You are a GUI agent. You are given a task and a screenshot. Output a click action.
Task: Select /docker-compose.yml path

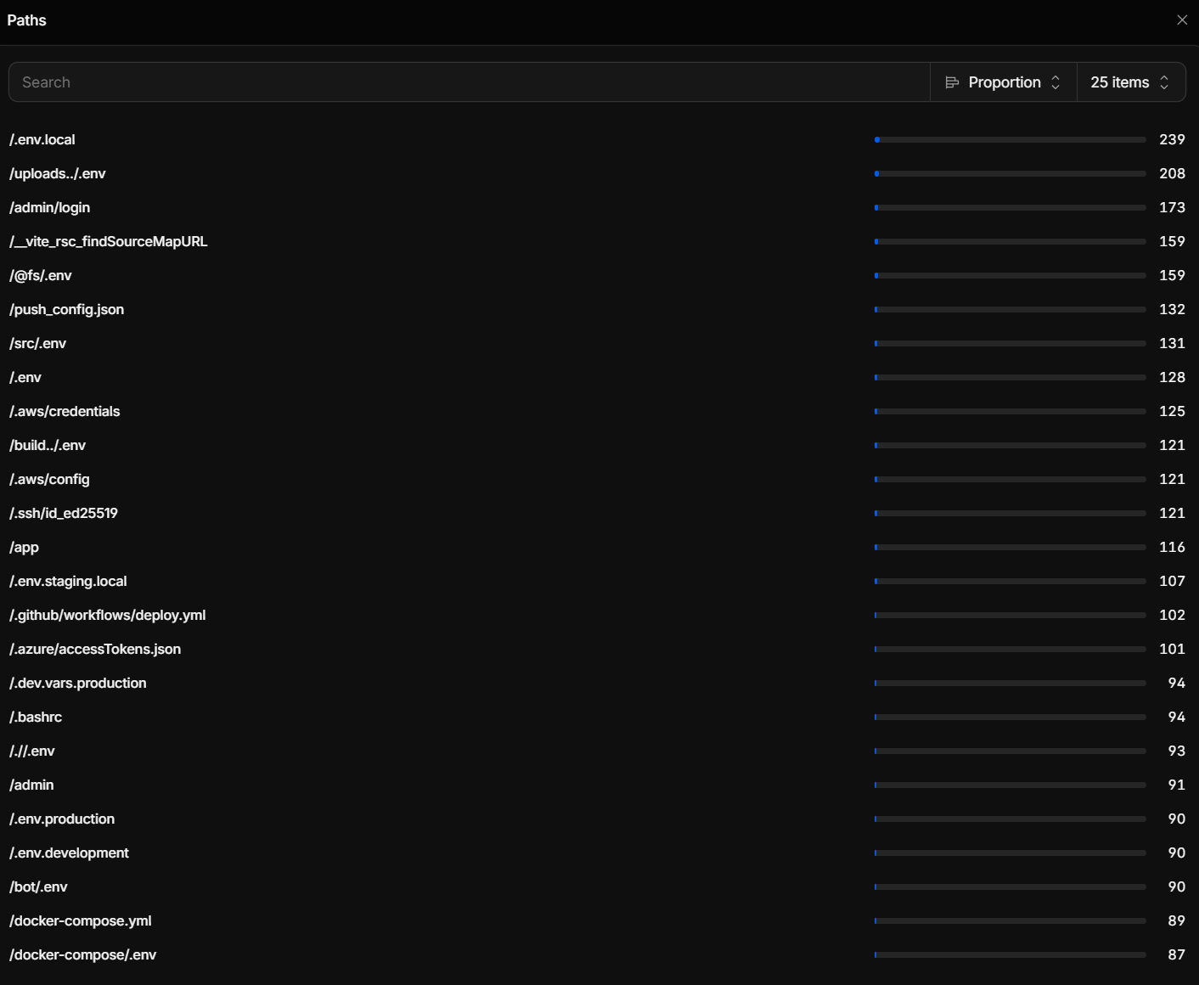(81, 920)
